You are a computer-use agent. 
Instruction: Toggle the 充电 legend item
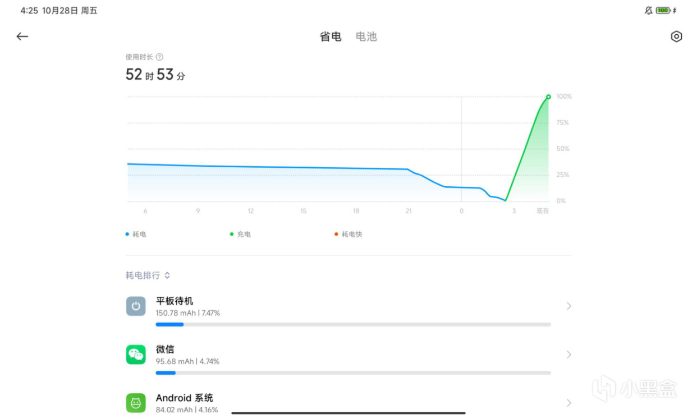click(x=240, y=234)
